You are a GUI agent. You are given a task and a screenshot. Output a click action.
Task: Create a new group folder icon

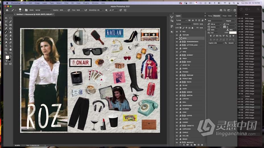pos(195,145)
